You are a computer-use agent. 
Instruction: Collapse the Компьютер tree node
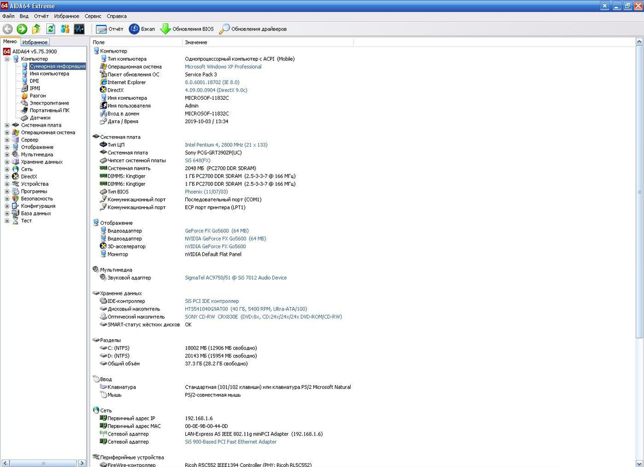point(7,59)
